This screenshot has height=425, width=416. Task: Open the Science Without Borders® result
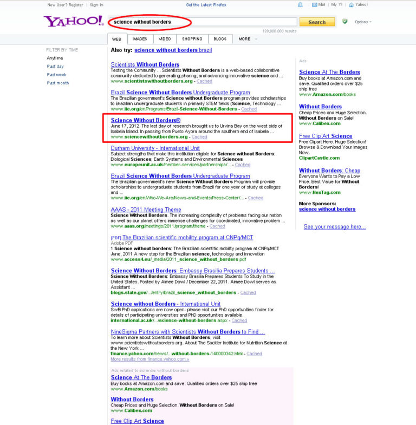tap(146, 120)
